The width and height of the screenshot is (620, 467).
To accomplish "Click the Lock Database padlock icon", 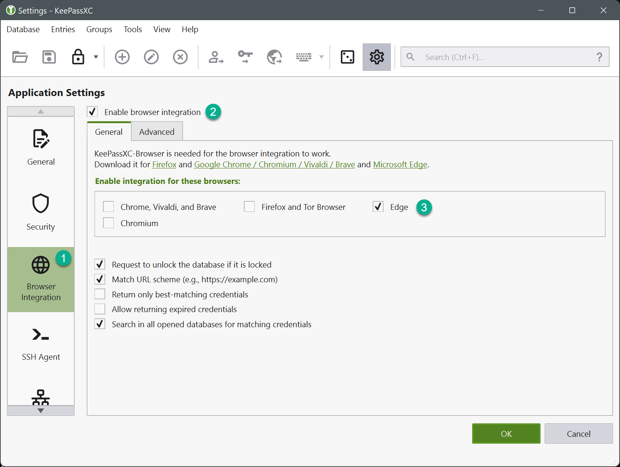I will 78,57.
